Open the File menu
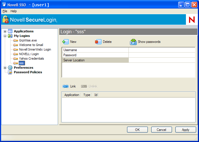Viewport: 199px width, 142px height. (x=5, y=11)
